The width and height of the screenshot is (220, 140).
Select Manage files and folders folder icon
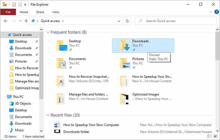click(61, 99)
